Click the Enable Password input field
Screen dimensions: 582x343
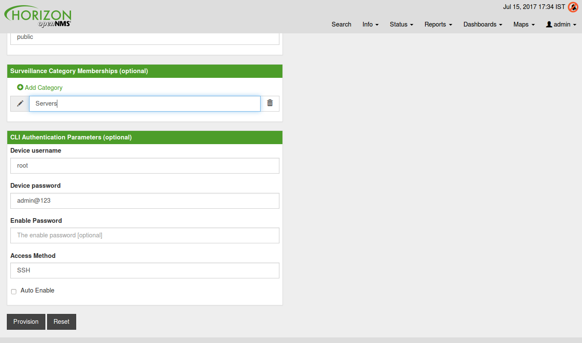coord(145,235)
